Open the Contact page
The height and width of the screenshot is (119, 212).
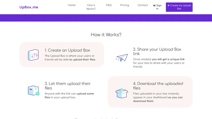pyautogui.click(x=143, y=5)
